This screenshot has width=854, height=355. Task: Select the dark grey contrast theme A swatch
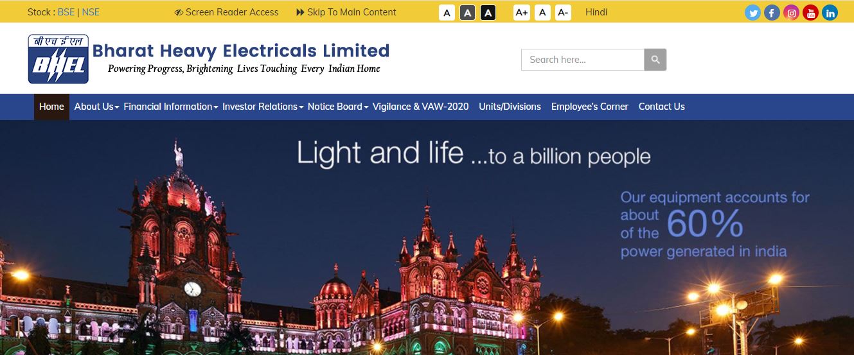[467, 12]
